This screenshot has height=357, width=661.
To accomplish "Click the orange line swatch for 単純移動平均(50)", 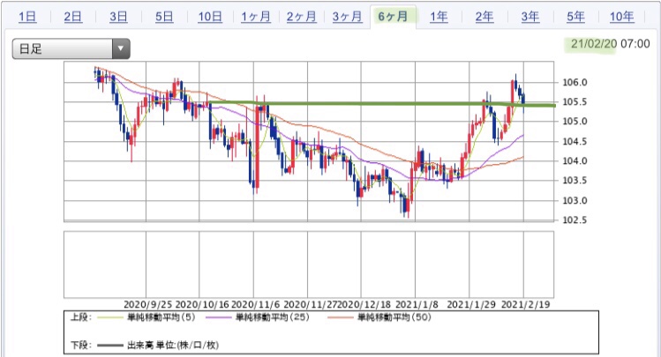I will [x=341, y=317].
